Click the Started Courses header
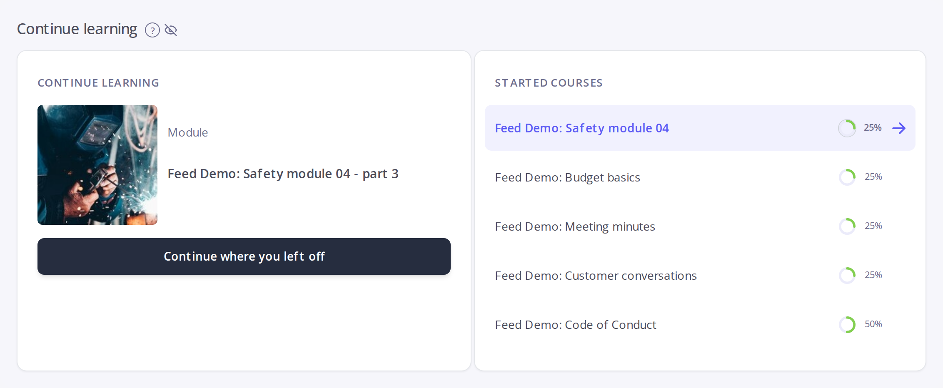 pyautogui.click(x=549, y=83)
